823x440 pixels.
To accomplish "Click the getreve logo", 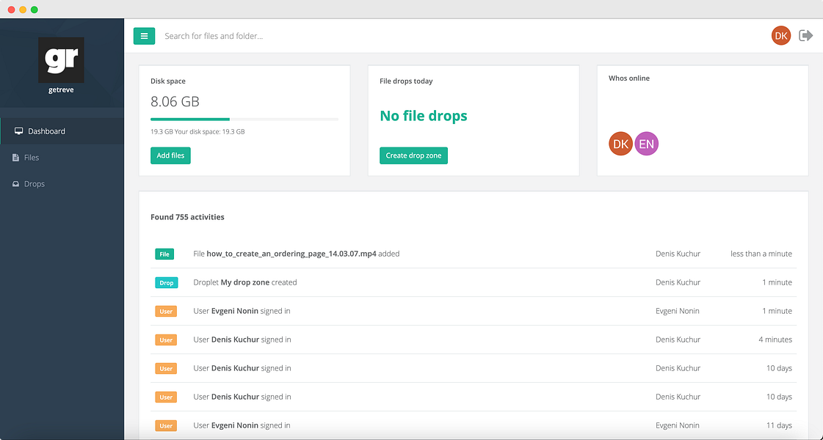I will point(62,60).
